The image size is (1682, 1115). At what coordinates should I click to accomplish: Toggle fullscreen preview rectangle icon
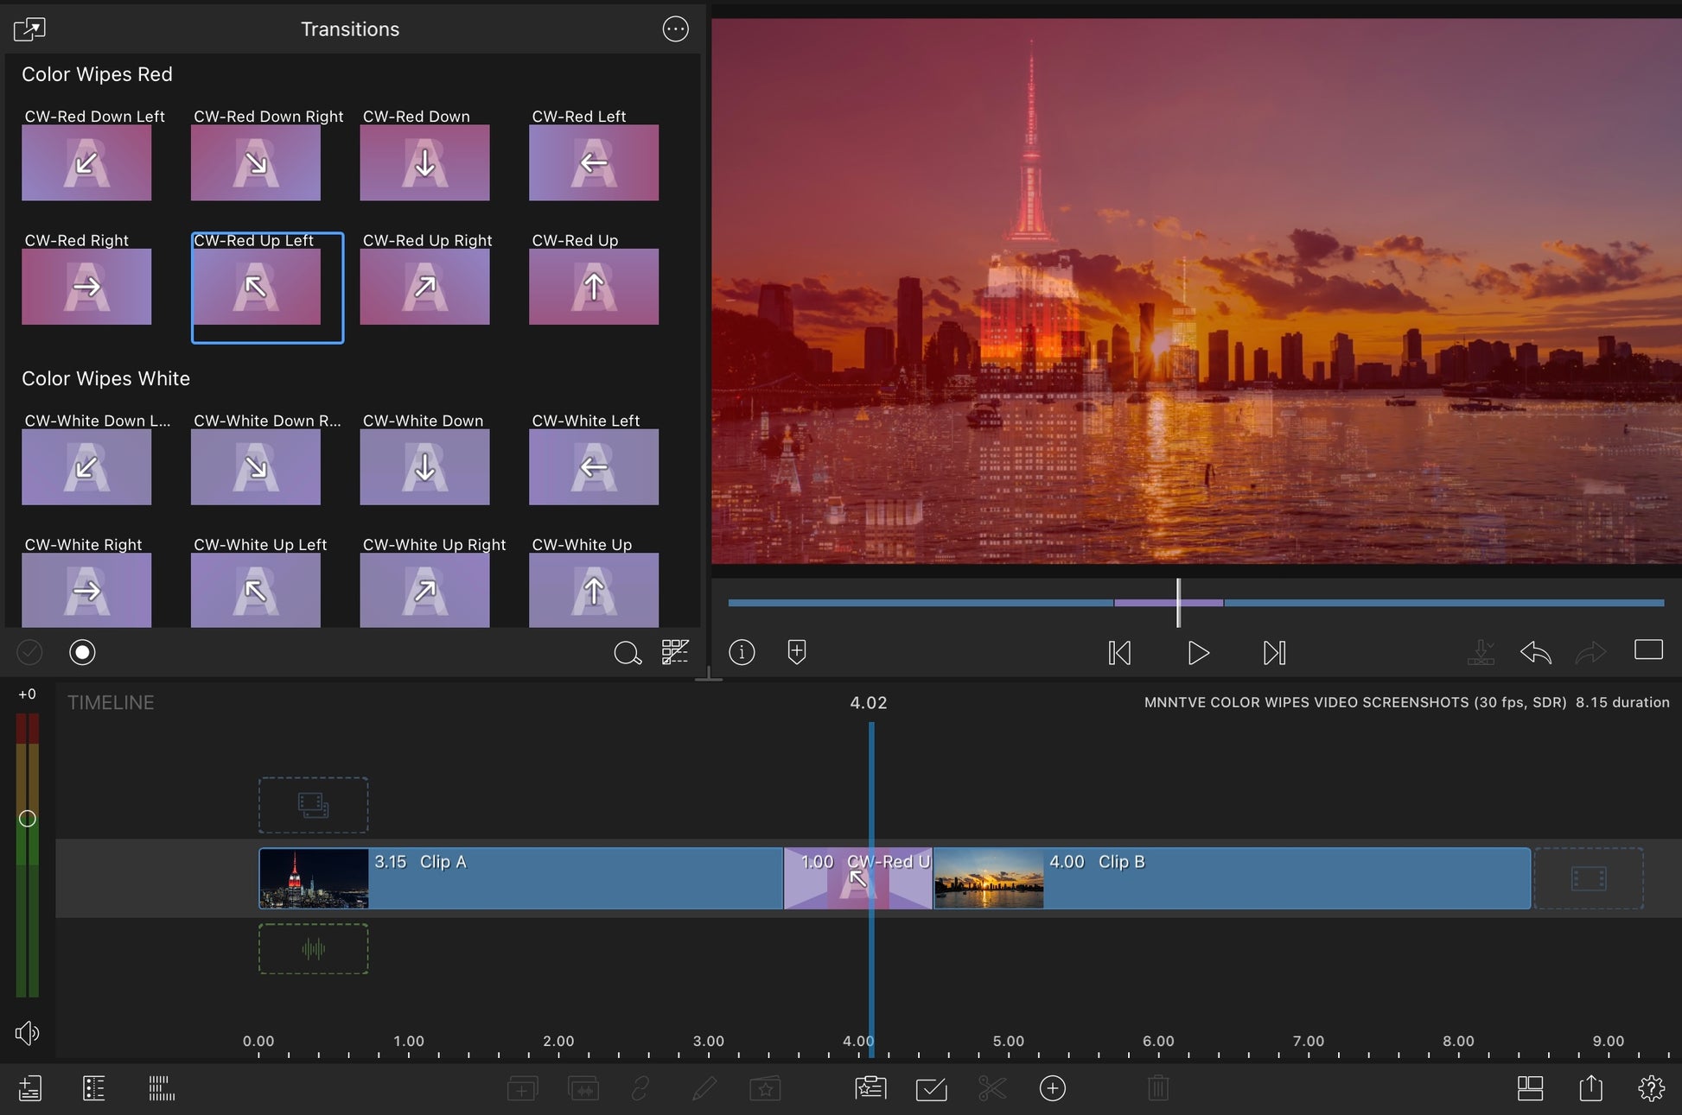[1648, 649]
